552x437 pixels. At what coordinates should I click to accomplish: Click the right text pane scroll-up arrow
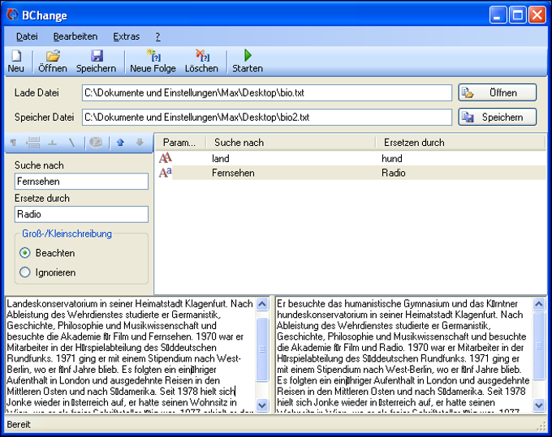[x=539, y=303]
